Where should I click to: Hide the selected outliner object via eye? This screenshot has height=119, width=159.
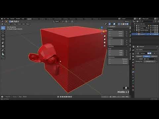pyautogui.click(x=153, y=34)
